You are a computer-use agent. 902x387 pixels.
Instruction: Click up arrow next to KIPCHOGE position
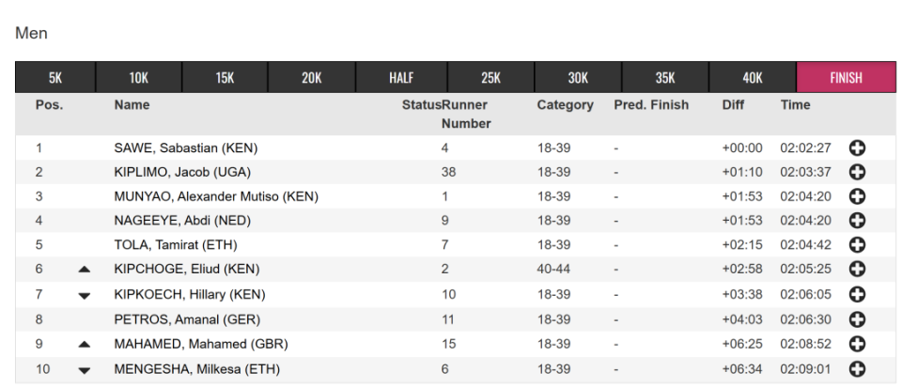84,270
